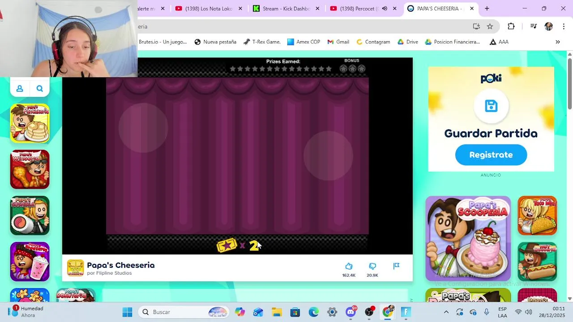Open Posicion Financiera bookmark
This screenshot has width=573, height=322.
tap(453, 42)
